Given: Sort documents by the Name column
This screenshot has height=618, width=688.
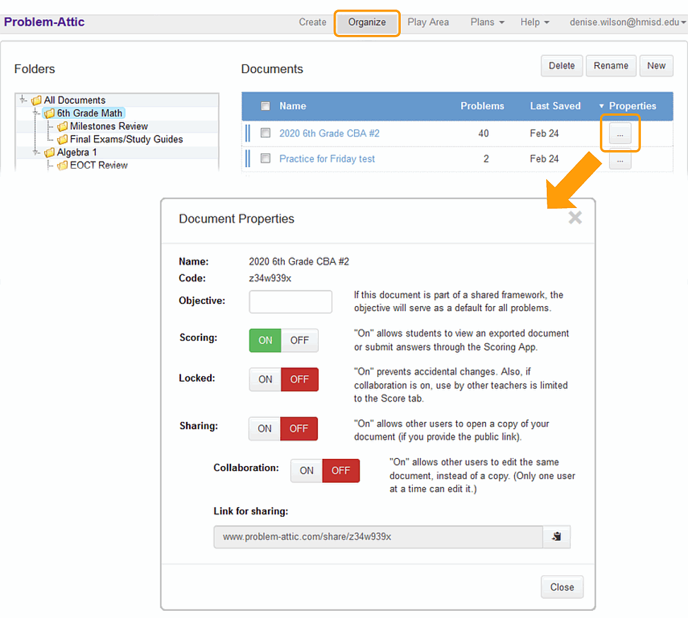Looking at the screenshot, I should pyautogui.click(x=293, y=106).
